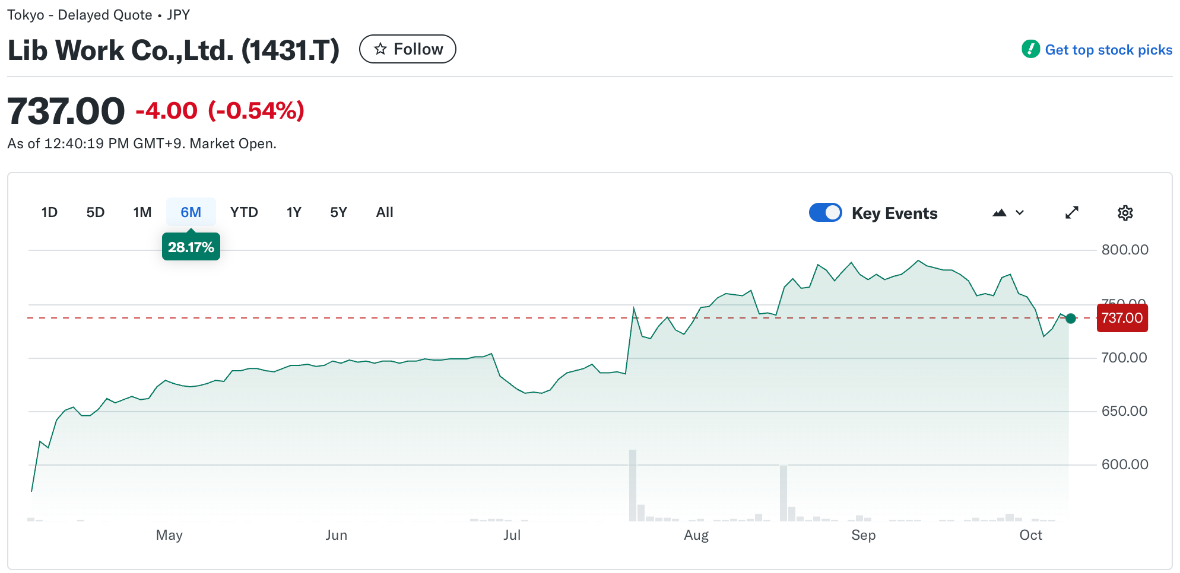Open chart settings gear icon
Viewport: 1180px width, 573px height.
[1125, 213]
